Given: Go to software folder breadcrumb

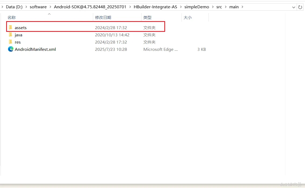Looking at the screenshot, I should click(38, 7).
